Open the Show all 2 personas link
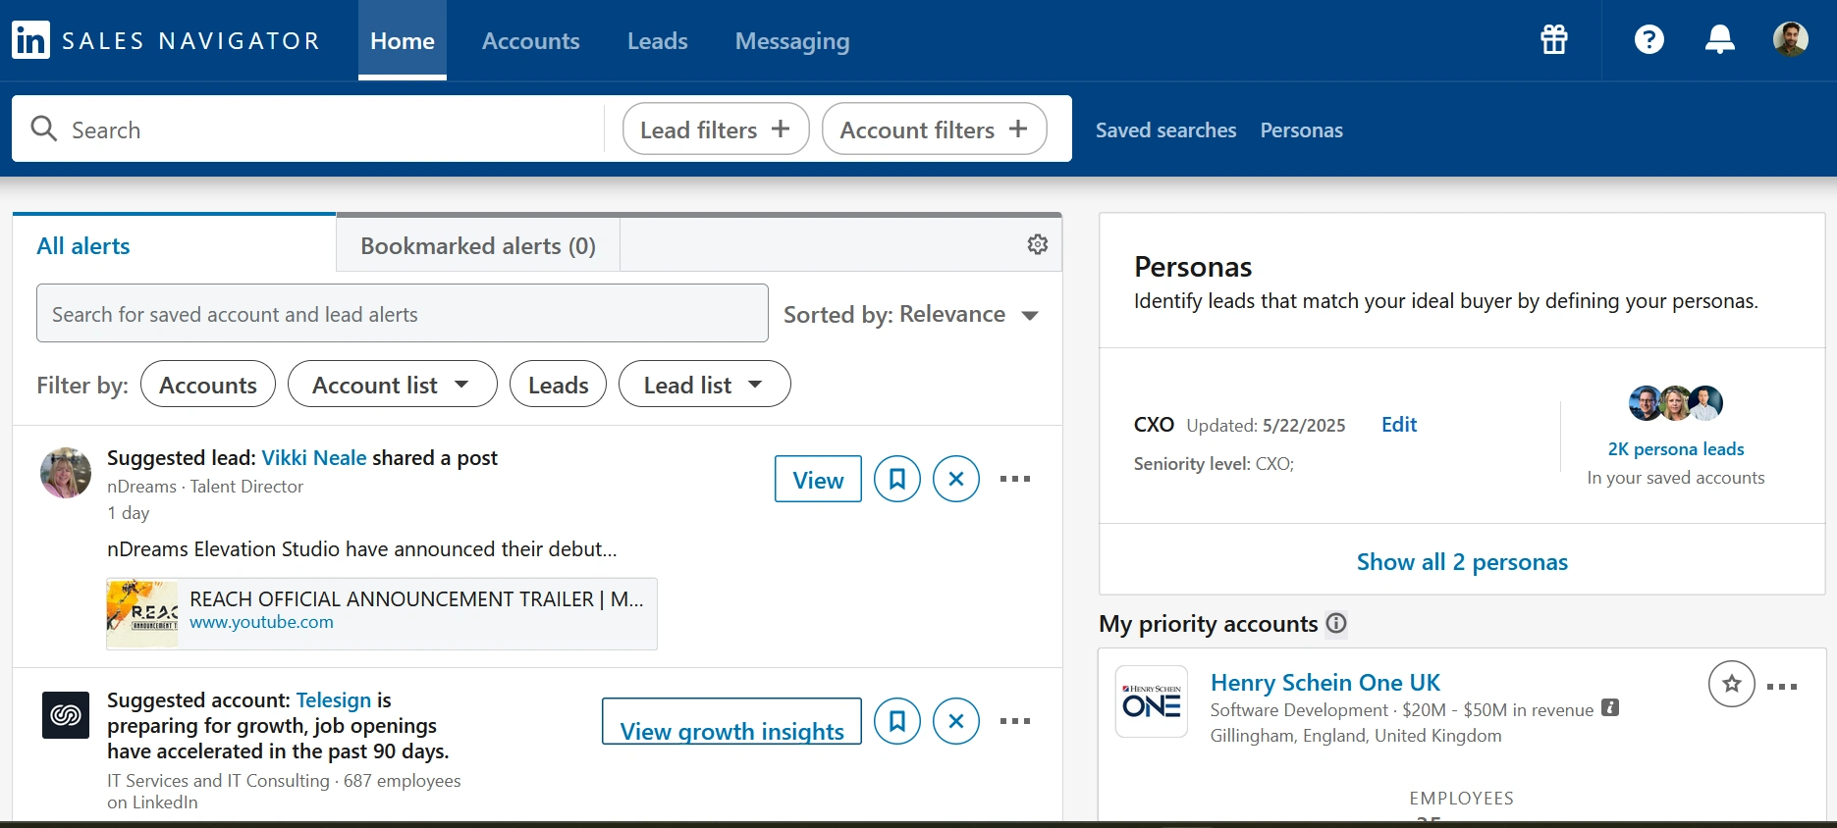This screenshot has height=828, width=1837. click(1462, 562)
